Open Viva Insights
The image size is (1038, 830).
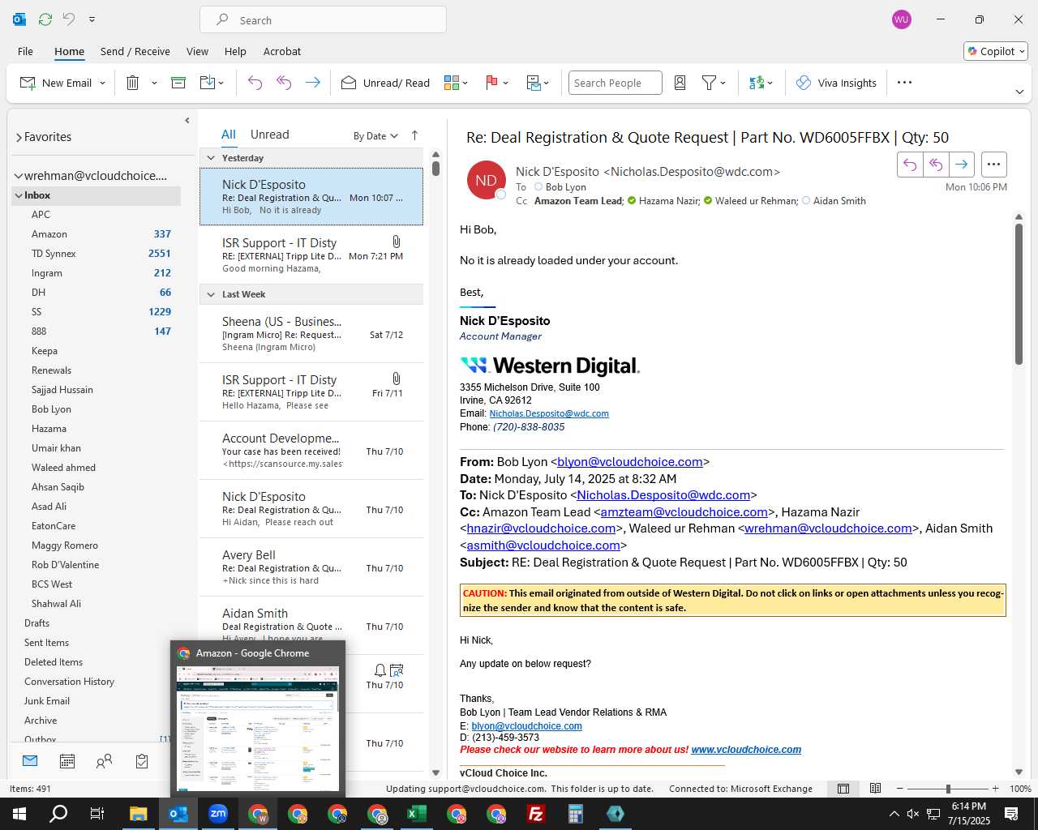click(836, 83)
